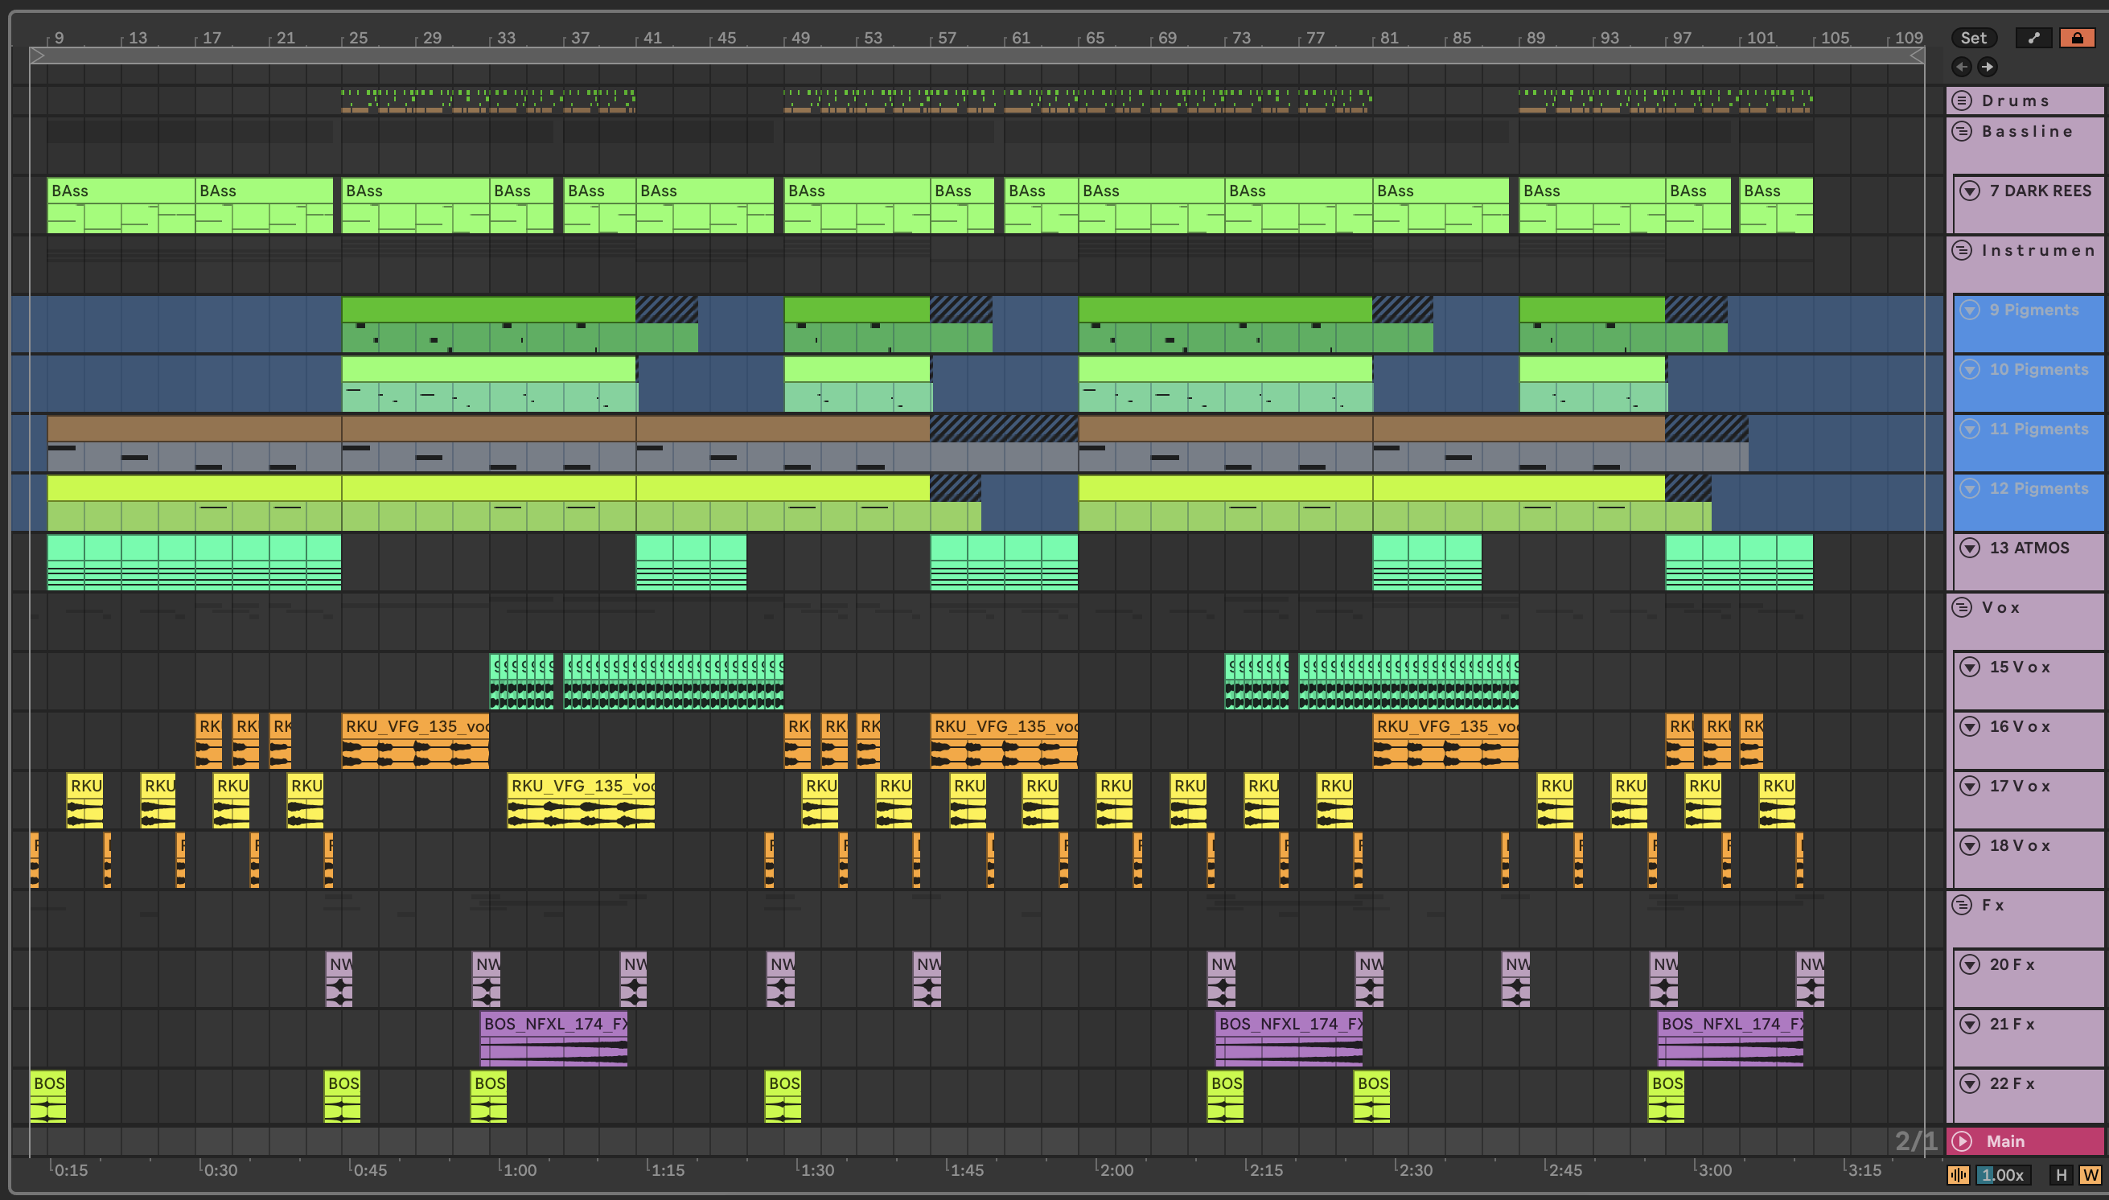2109x1200 pixels.
Task: Toggle the orange lock envelopes button
Action: [2077, 38]
